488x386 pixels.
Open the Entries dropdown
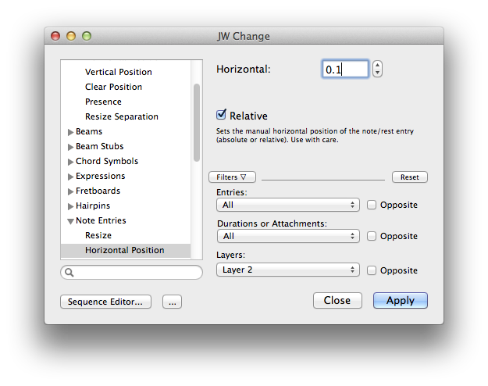287,205
